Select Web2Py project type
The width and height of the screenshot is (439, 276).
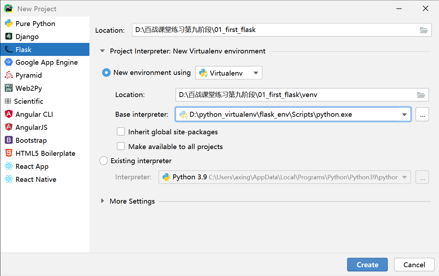coord(45,88)
